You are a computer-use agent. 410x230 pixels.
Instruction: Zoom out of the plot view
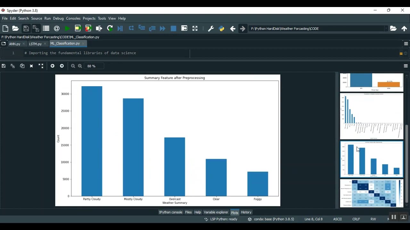(73, 66)
